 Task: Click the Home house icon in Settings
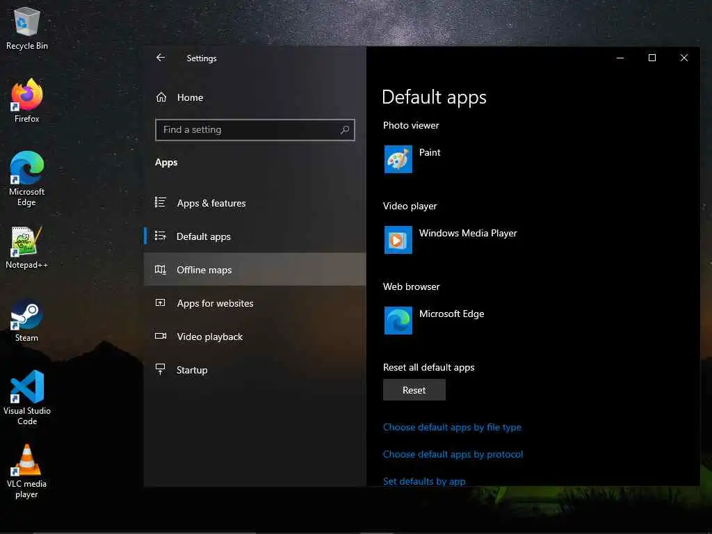tap(161, 97)
